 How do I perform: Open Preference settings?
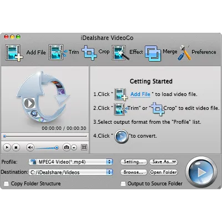point(184,53)
